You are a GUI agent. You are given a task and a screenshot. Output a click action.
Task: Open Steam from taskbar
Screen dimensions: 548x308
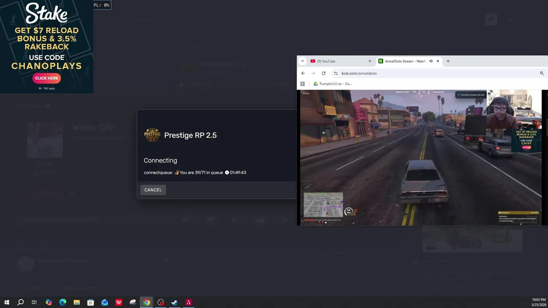pos(175,302)
